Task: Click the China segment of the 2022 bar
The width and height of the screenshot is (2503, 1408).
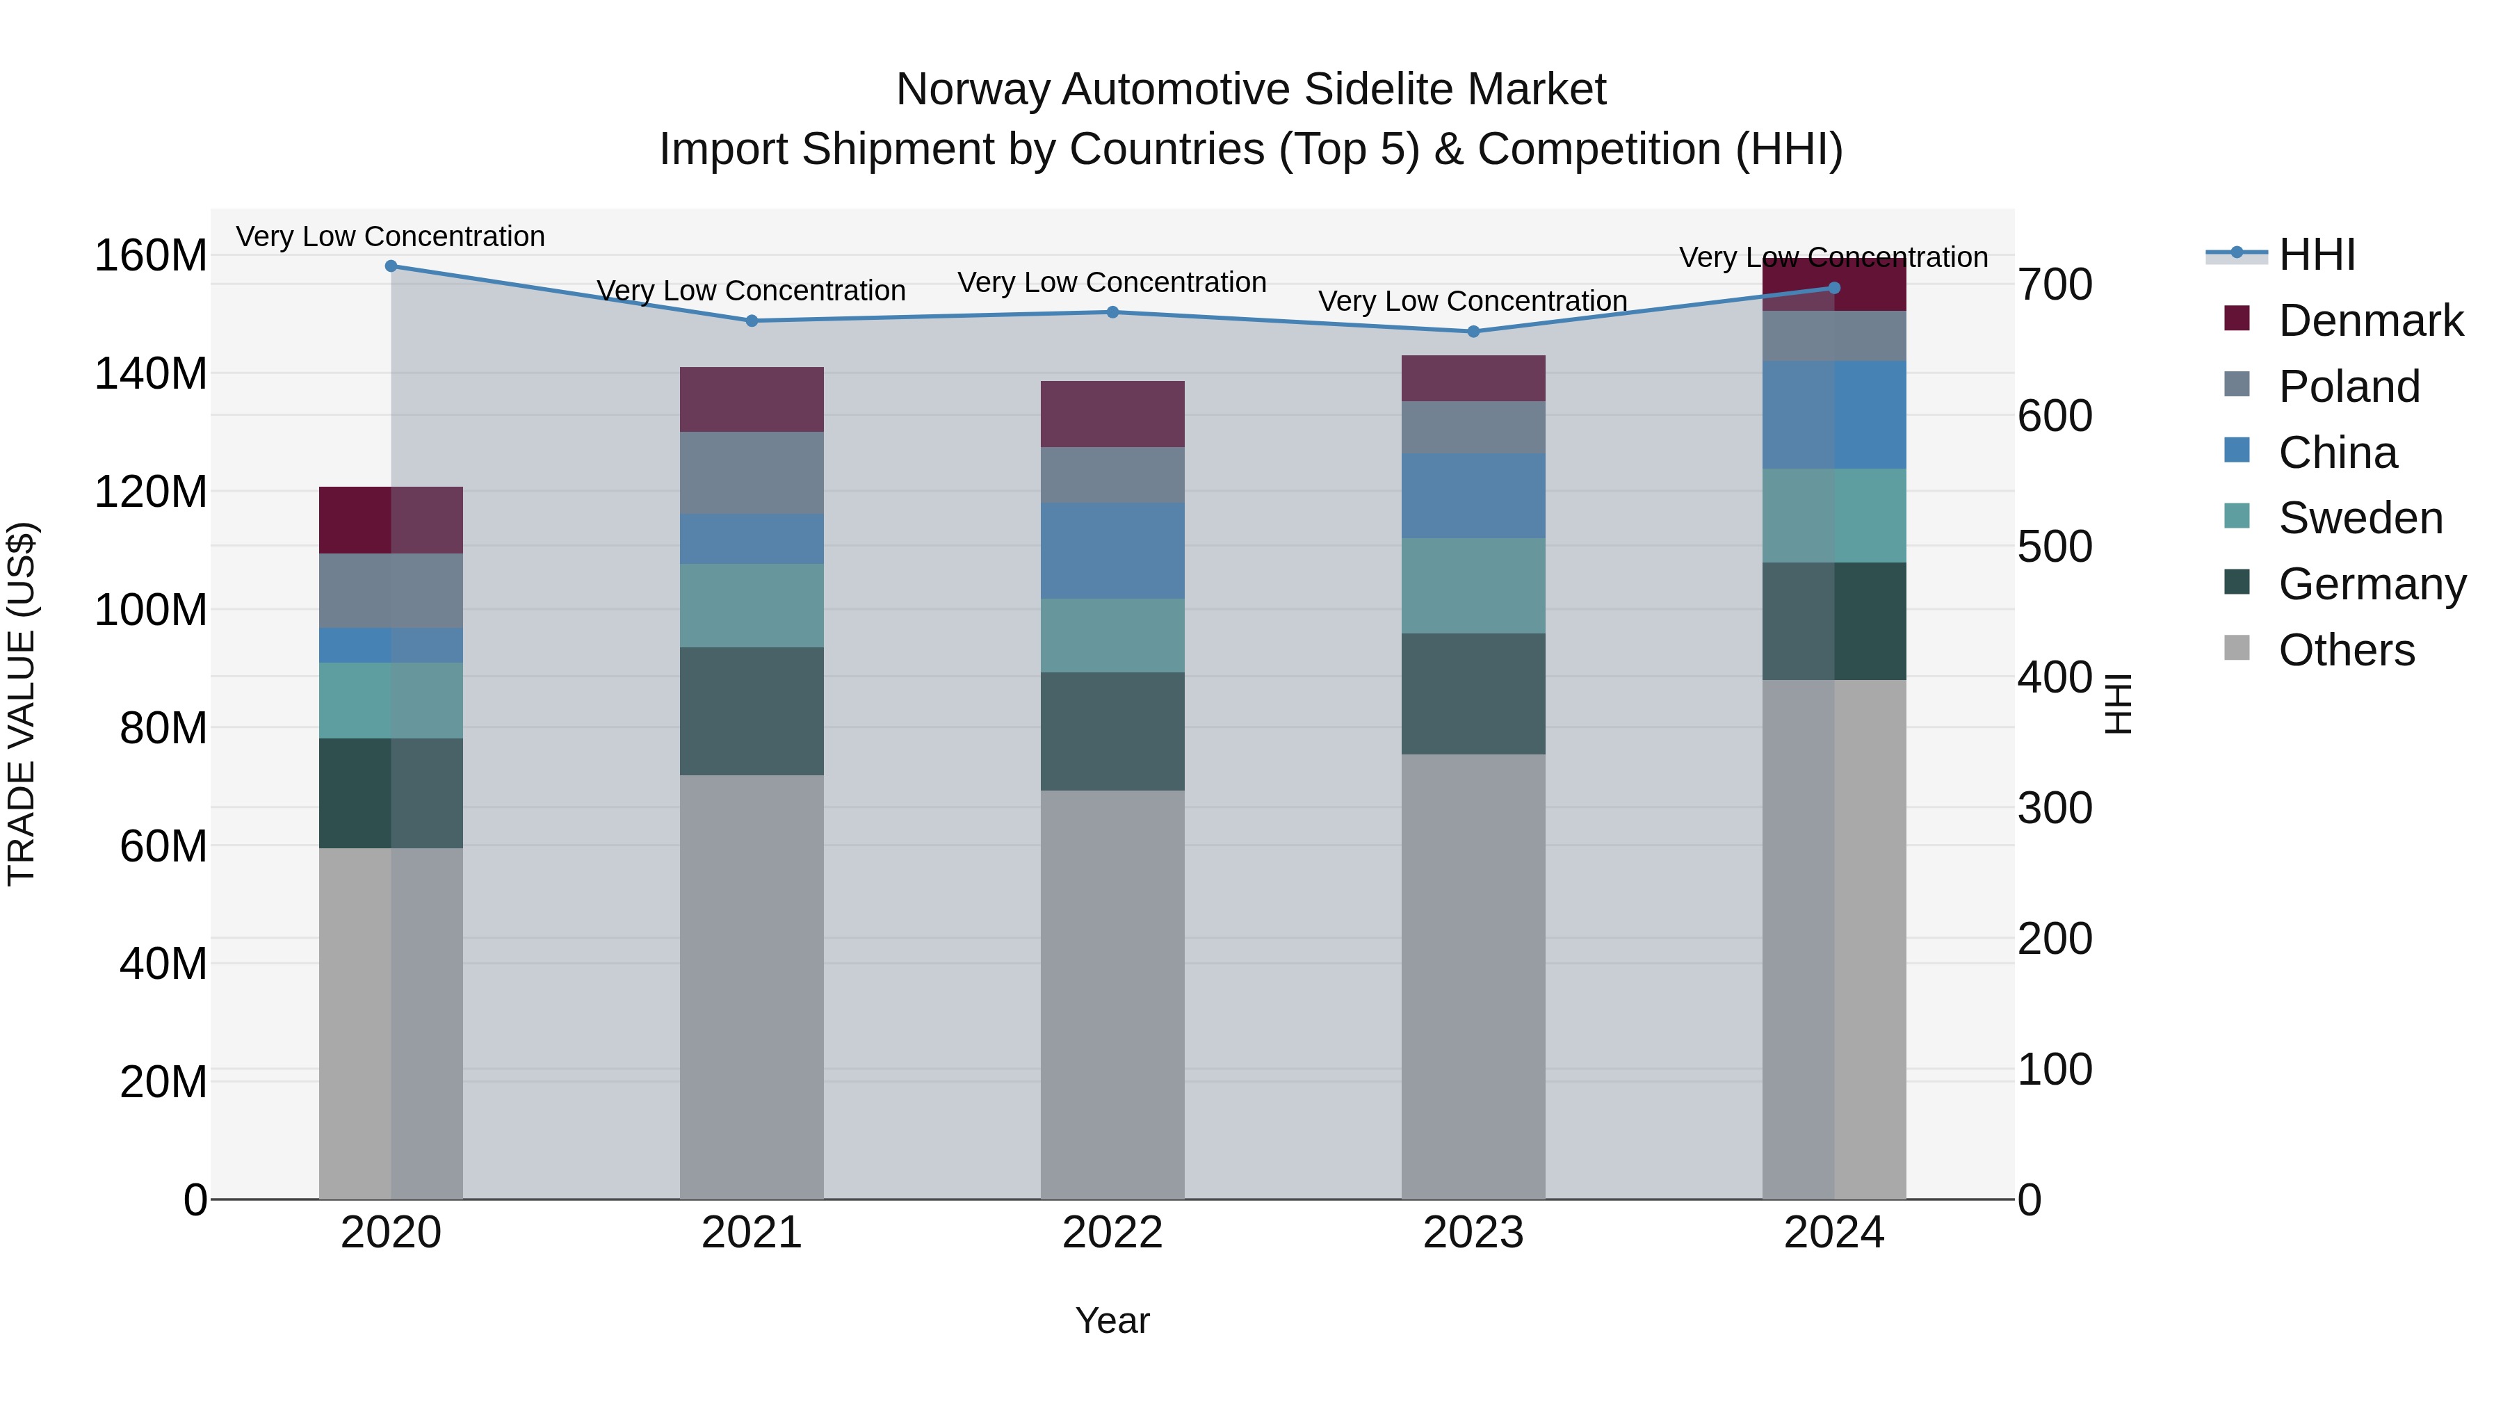Action: [1112, 551]
